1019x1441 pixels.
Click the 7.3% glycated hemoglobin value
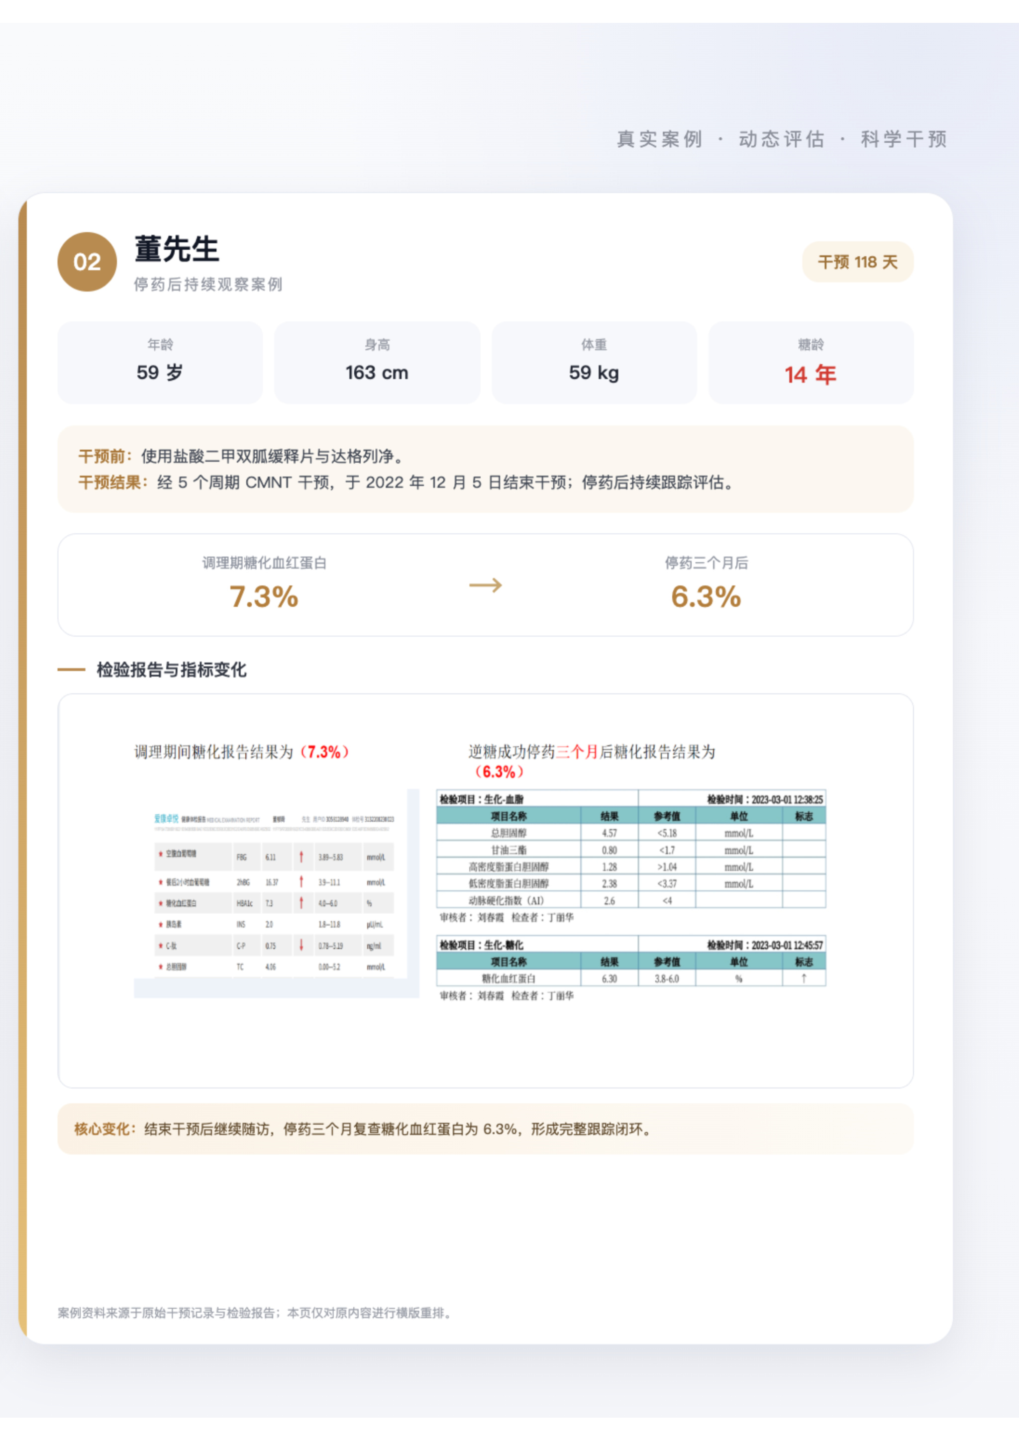(x=264, y=596)
